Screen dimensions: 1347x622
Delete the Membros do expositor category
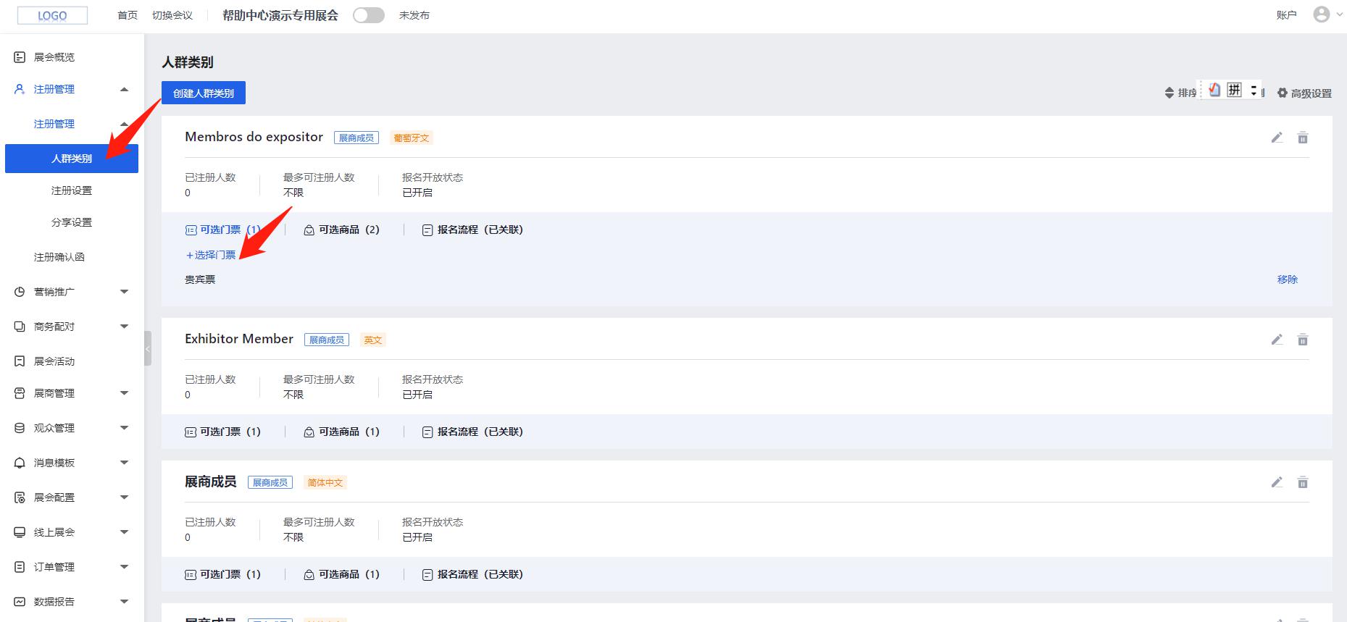(x=1302, y=138)
